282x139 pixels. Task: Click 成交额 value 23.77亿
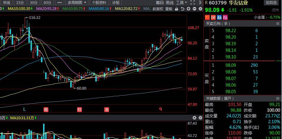tap(273, 116)
